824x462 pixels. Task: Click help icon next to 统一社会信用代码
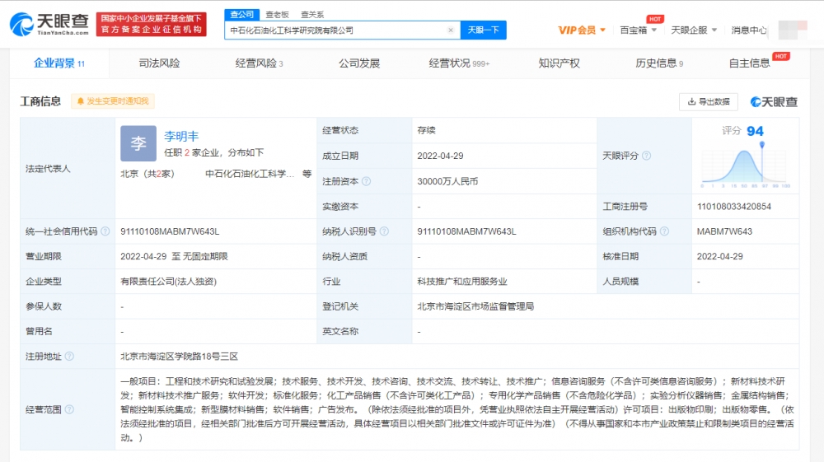[105, 231]
